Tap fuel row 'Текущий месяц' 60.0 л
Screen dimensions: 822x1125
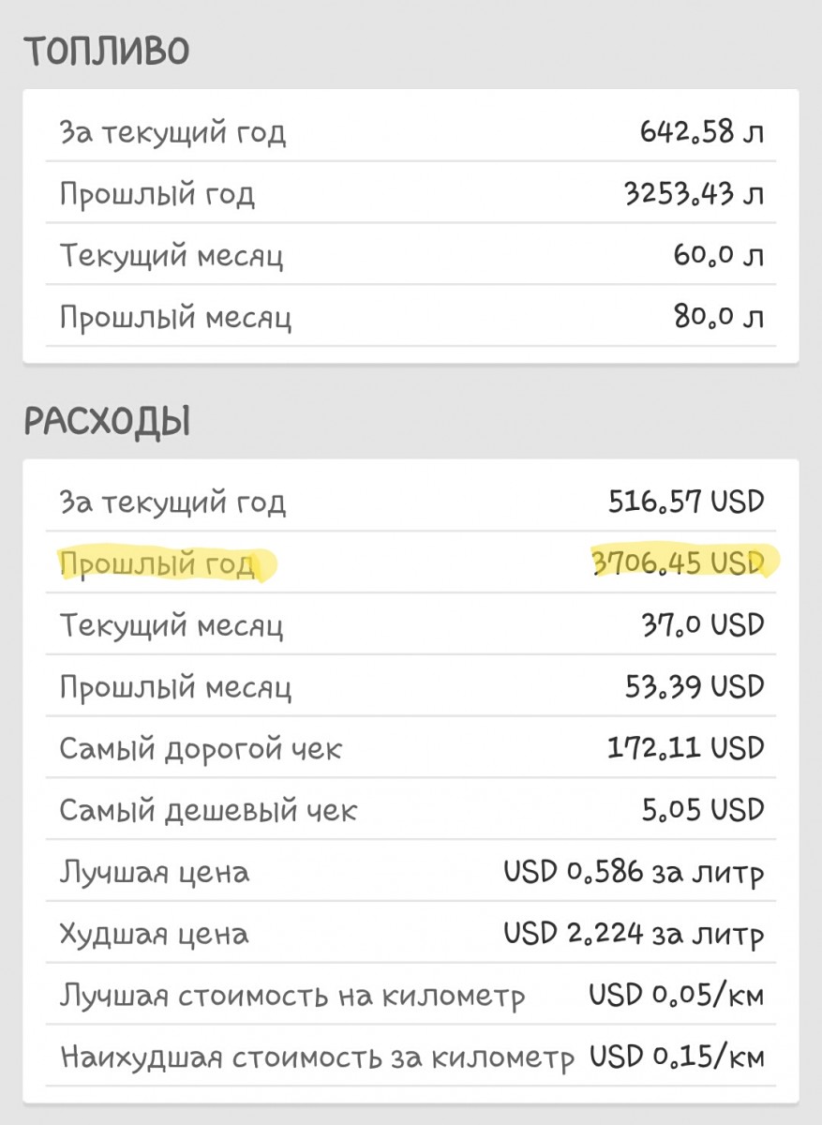(x=411, y=255)
